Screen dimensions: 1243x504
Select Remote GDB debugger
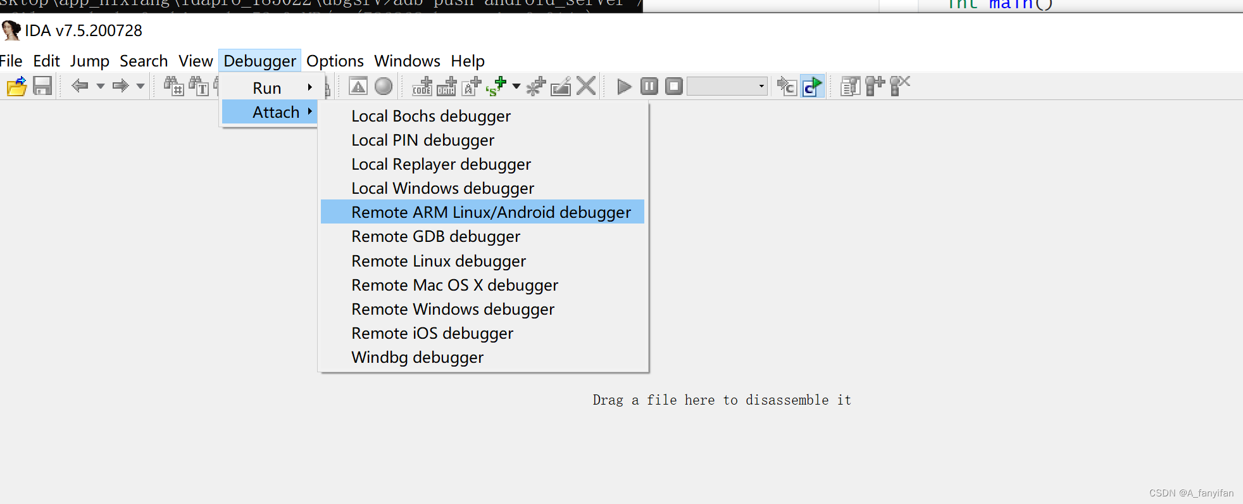coord(482,236)
